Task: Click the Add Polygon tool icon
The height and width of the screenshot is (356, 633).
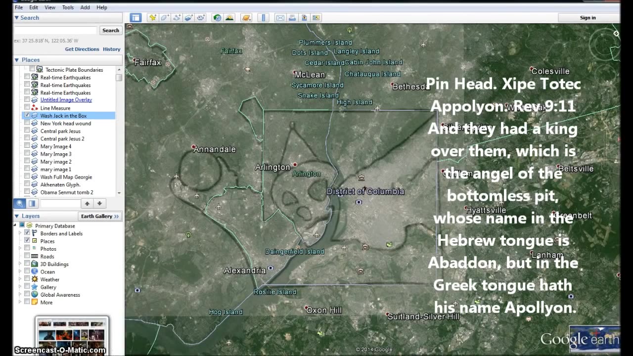Action: 165,18
